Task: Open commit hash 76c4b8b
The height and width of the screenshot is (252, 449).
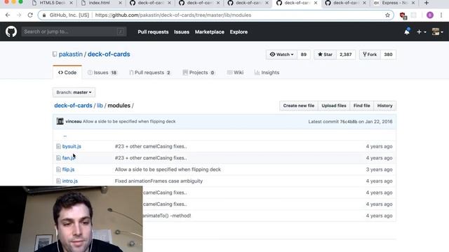Action: pyautogui.click(x=349, y=121)
